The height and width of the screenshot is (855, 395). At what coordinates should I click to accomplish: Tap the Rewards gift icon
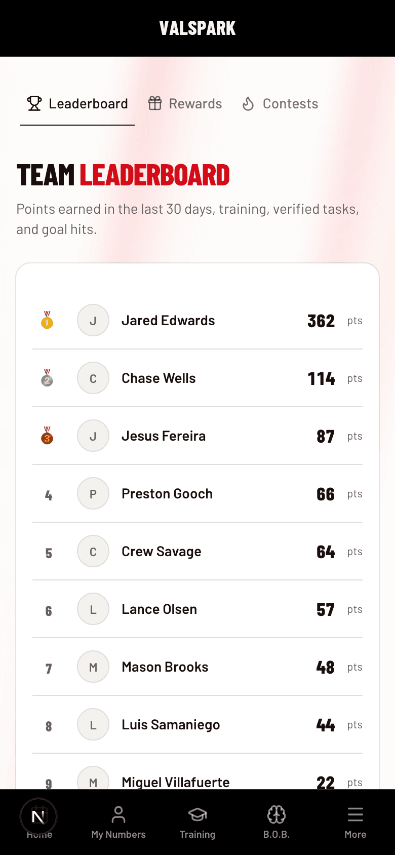pos(155,103)
